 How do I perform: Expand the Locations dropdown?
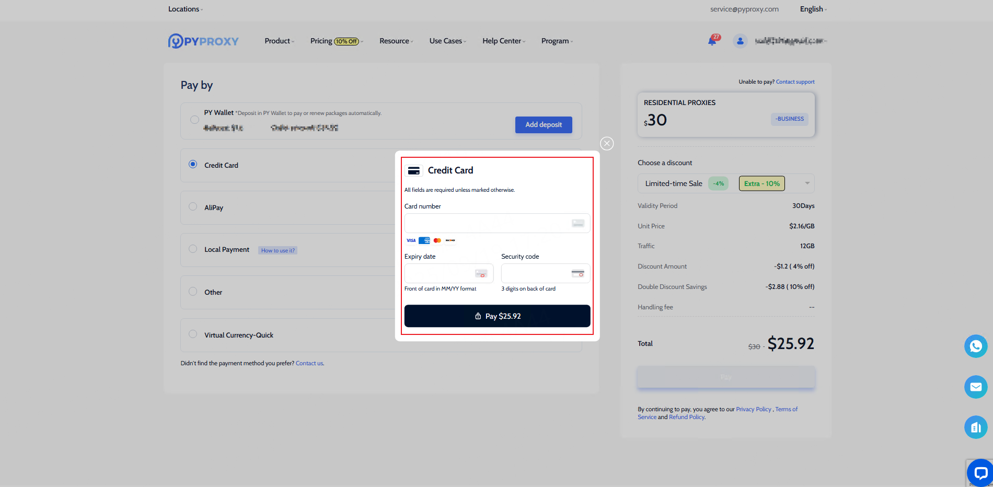tap(186, 9)
